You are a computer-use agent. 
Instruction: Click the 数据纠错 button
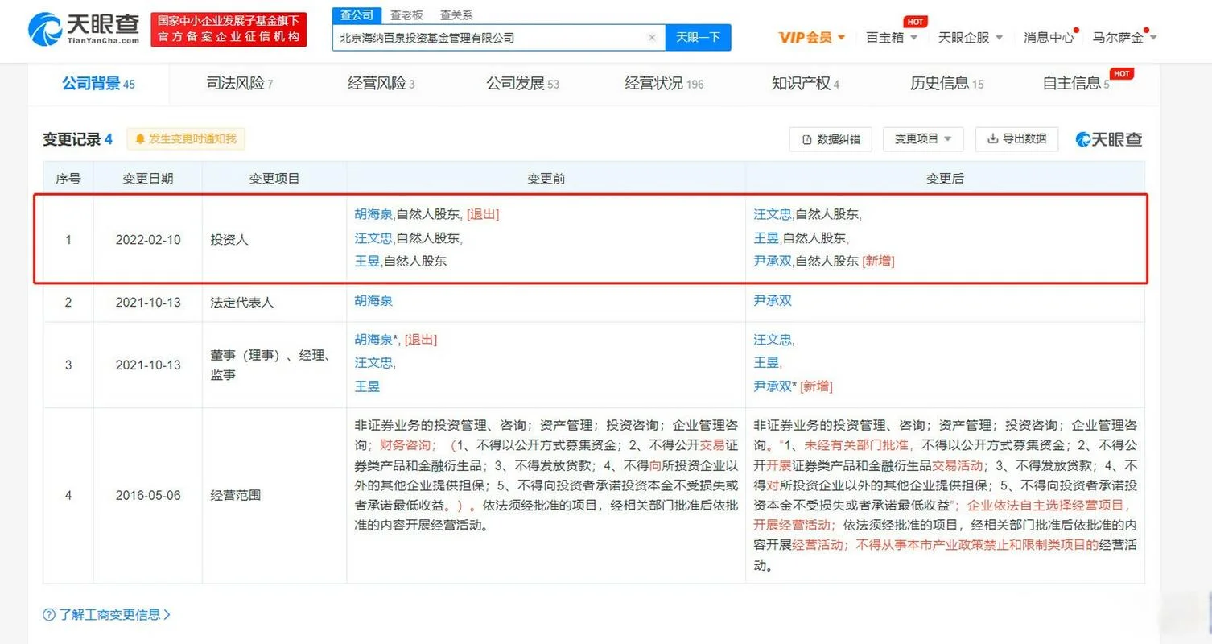pyautogui.click(x=831, y=139)
